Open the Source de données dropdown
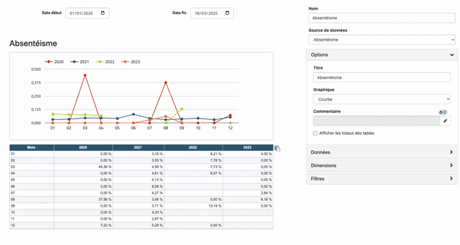The height and width of the screenshot is (245, 460). (382, 40)
